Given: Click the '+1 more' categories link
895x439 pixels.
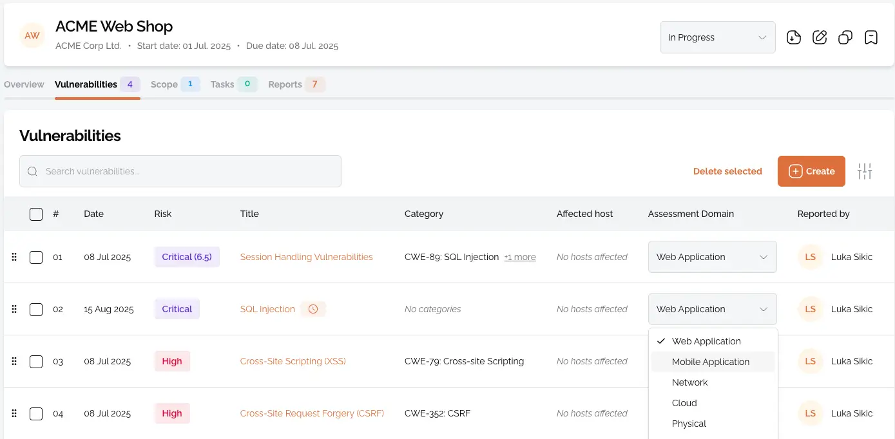Looking at the screenshot, I should [519, 257].
